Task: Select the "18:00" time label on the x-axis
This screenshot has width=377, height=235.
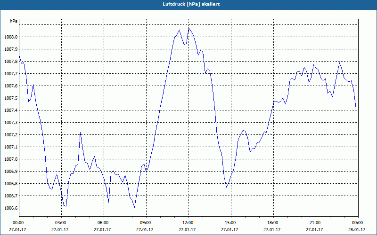Action: (x=273, y=223)
